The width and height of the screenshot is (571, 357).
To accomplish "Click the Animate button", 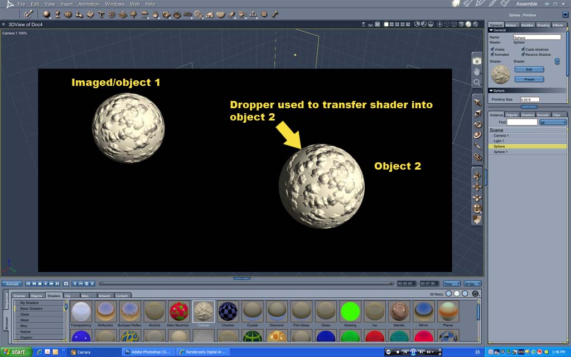I will pyautogui.click(x=12, y=284).
